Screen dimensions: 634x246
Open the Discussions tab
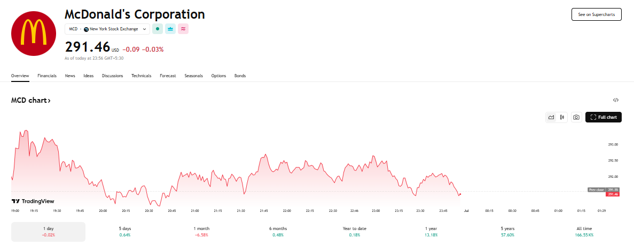112,76
